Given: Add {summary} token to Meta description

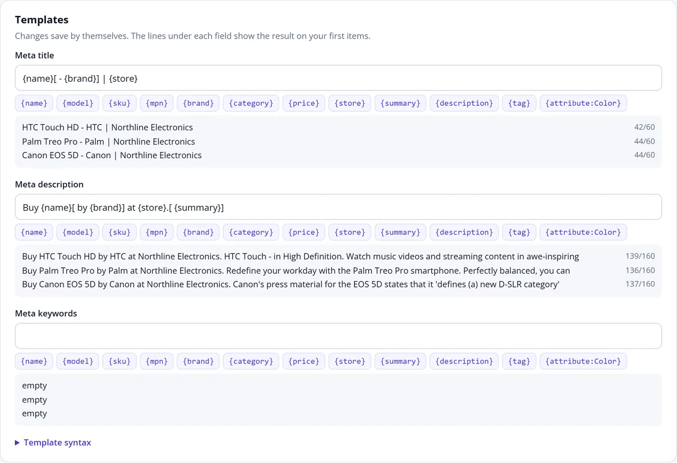Looking at the screenshot, I should point(400,232).
